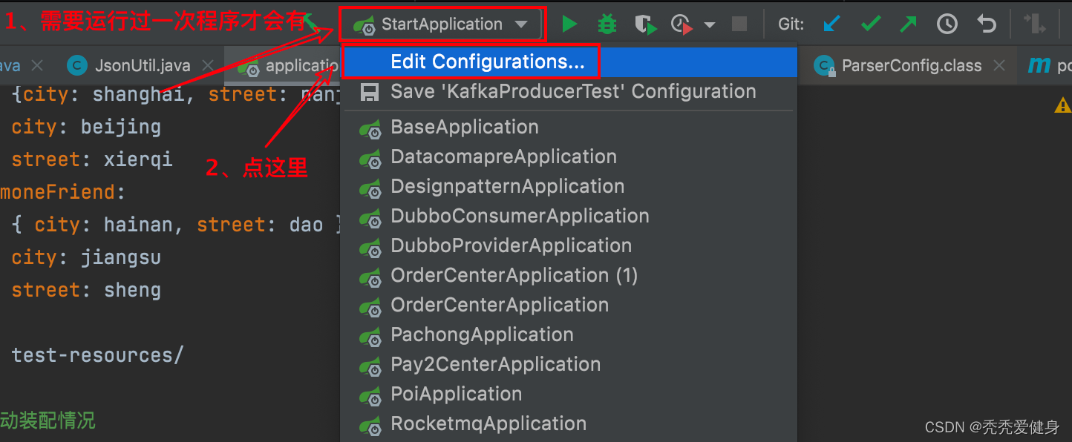Expand the run options arrow next to profiler
The height and width of the screenshot is (442, 1072).
(709, 24)
